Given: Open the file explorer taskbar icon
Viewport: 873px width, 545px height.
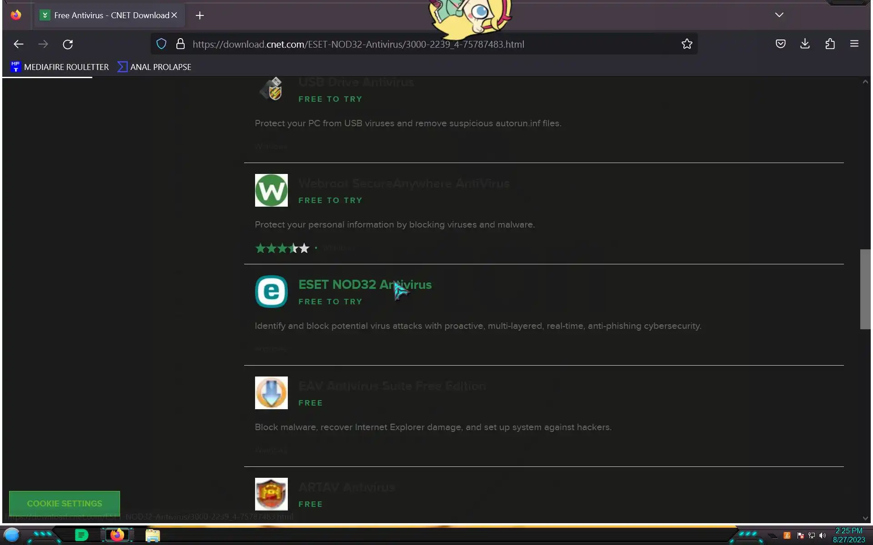Looking at the screenshot, I should point(152,535).
